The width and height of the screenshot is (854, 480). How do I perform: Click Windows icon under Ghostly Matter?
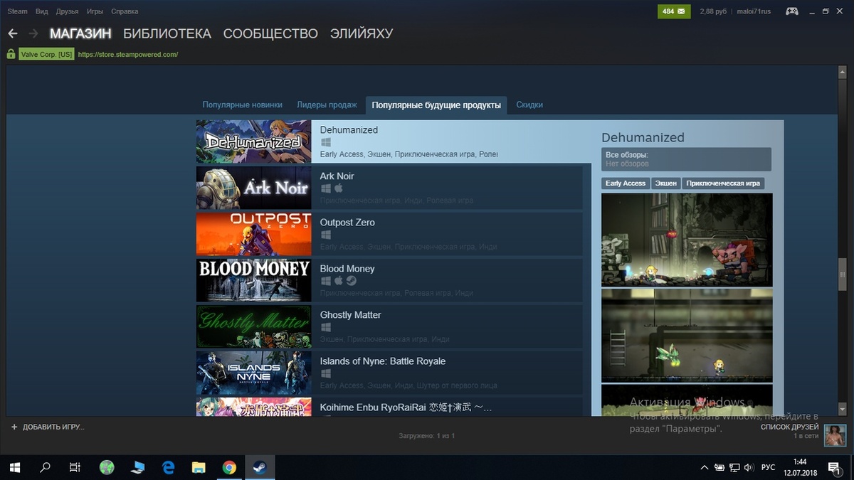[325, 327]
